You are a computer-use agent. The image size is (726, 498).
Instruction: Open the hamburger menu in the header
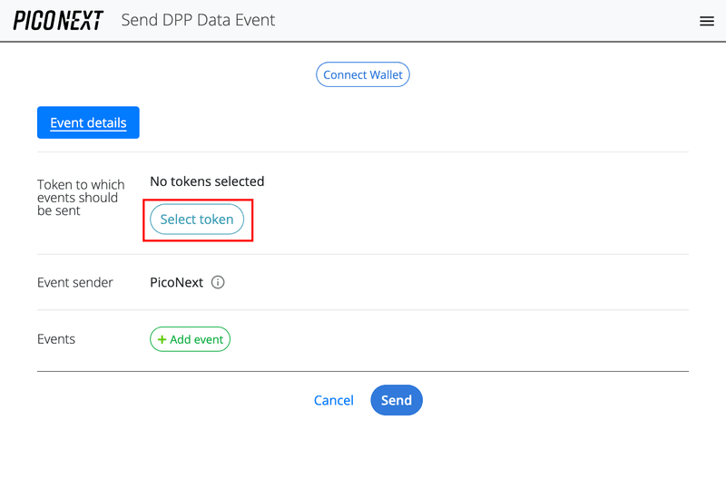(x=707, y=21)
